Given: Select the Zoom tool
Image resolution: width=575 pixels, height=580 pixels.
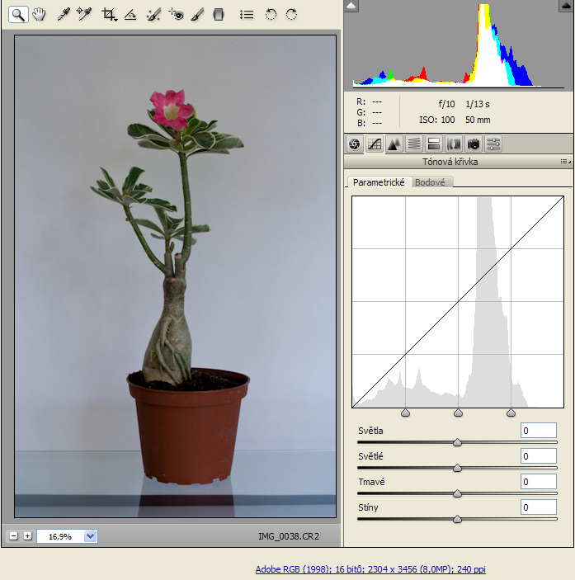Looking at the screenshot, I should point(18,15).
